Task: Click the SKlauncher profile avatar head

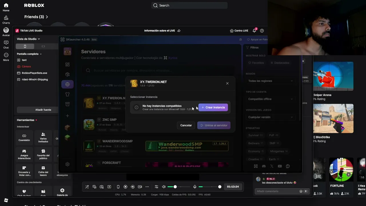Action: [67, 52]
